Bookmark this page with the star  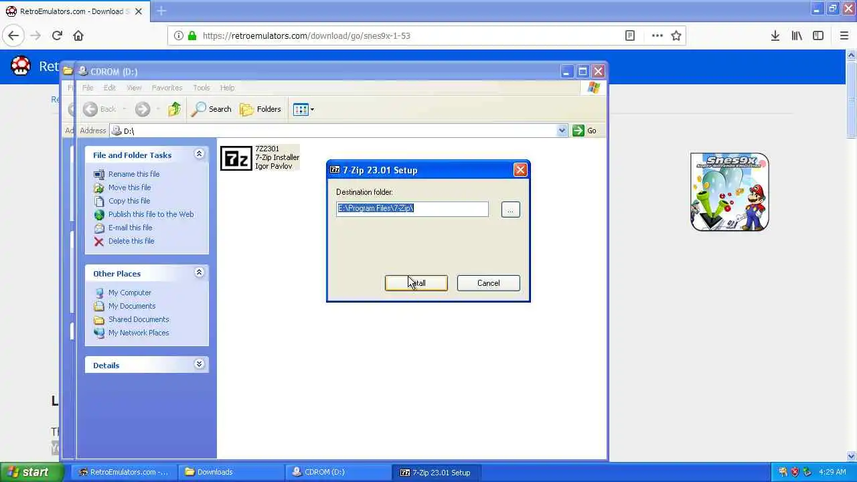(676, 35)
